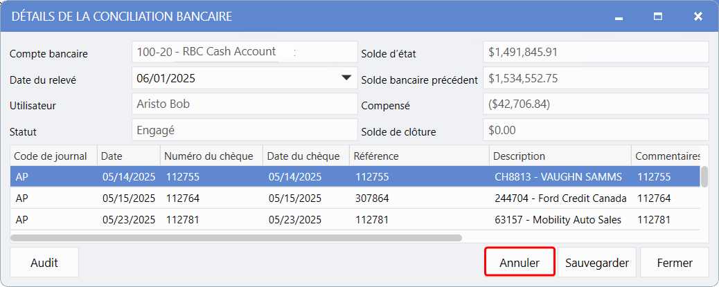Screen dimensions: 719x287
Task: Click the Solde de clôture field
Action: click(x=595, y=129)
